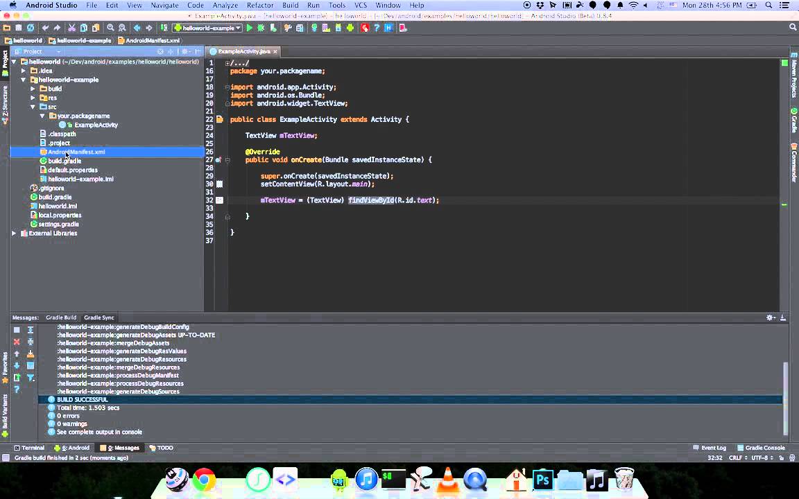The image size is (799, 499).
Task: Click the Save All toolbar icon
Action: click(x=18, y=28)
